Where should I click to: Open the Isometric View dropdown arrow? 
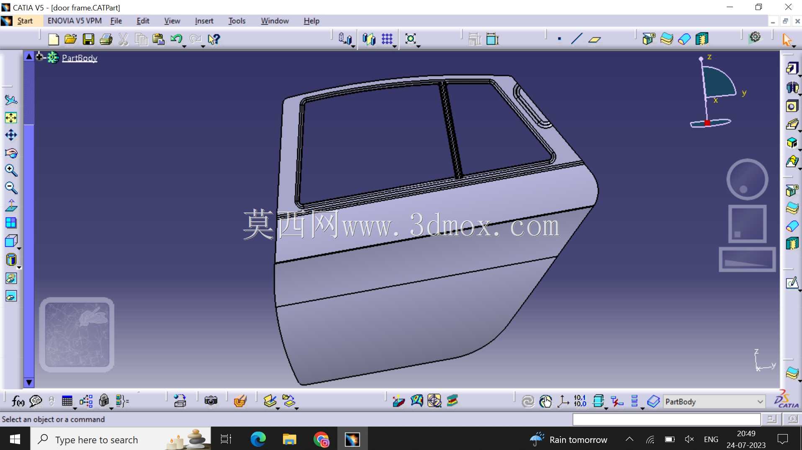(19, 249)
